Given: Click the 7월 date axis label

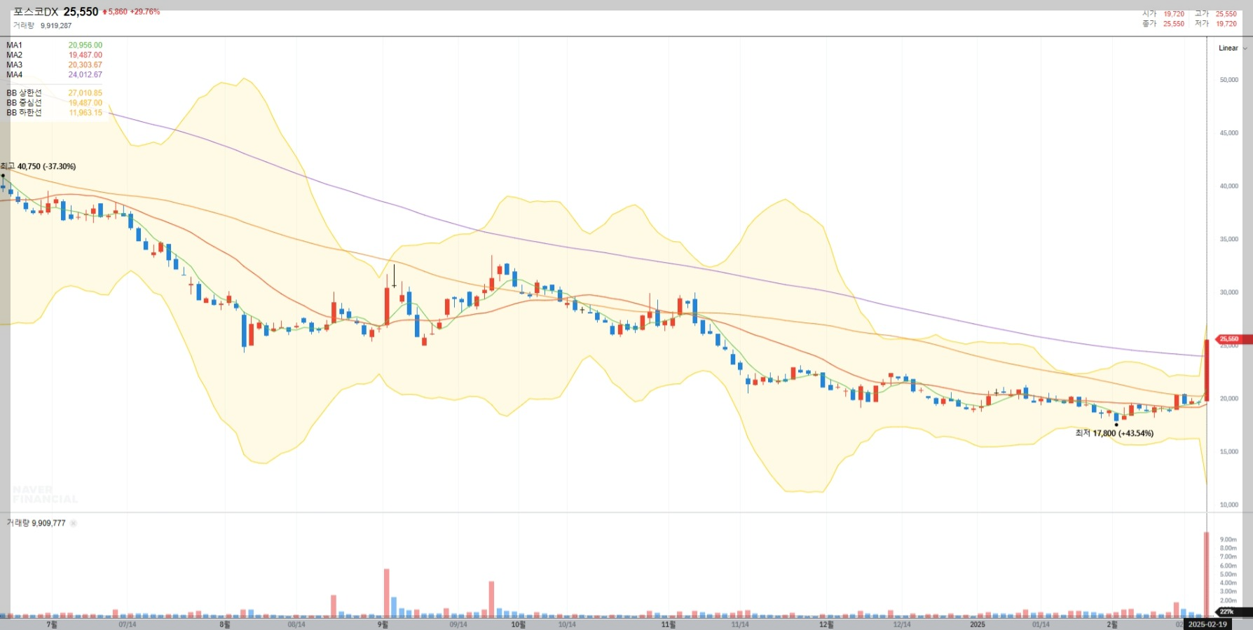Looking at the screenshot, I should (52, 624).
